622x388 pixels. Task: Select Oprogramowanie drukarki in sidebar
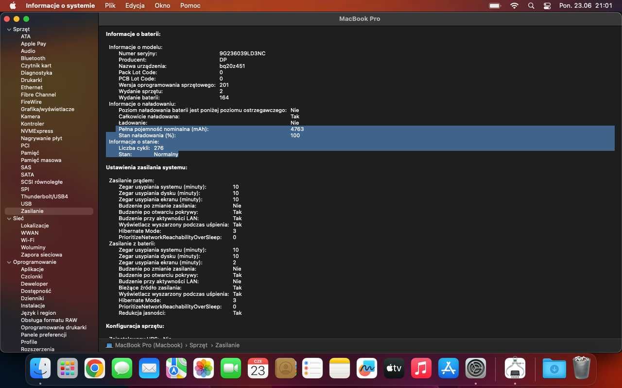tap(53, 327)
